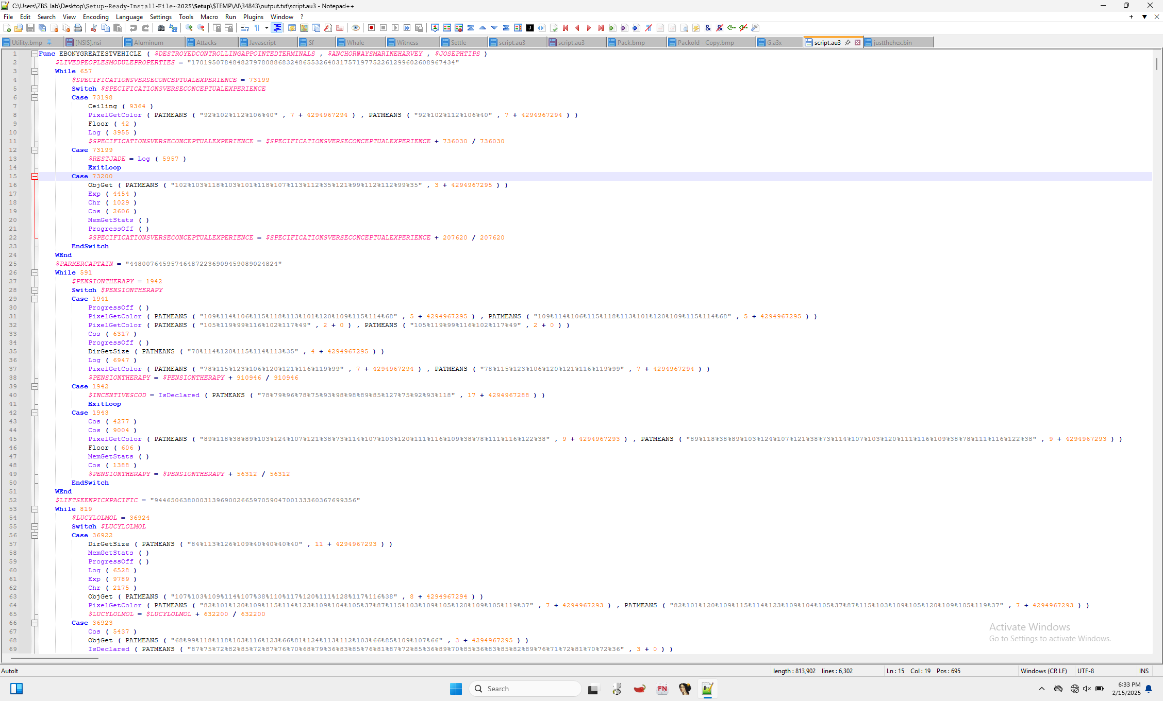Toggle INS insert mode in status bar

tap(1143, 671)
